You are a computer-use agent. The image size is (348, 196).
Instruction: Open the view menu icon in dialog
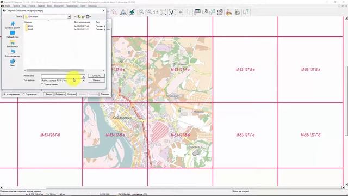click(x=88, y=17)
